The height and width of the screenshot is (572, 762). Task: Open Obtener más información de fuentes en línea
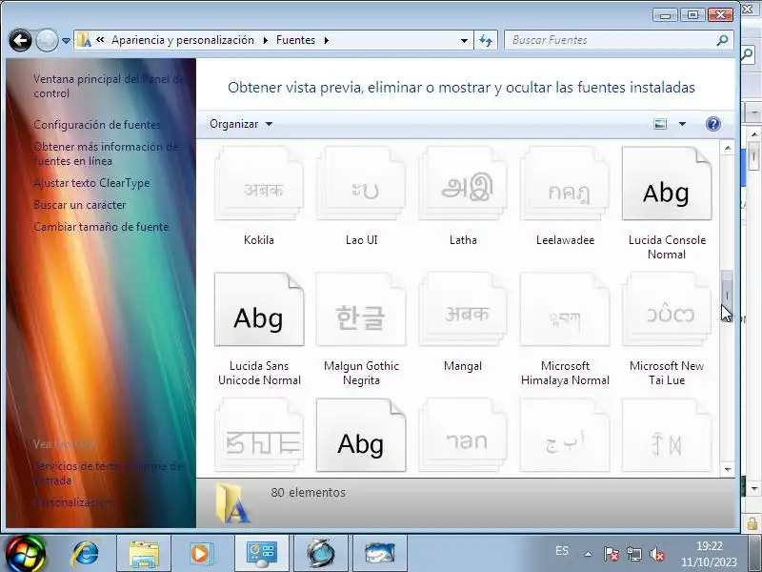pyautogui.click(x=106, y=153)
